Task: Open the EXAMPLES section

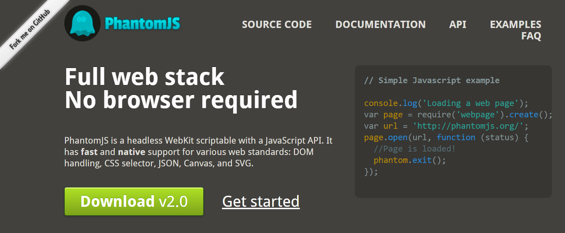Action: coord(516,24)
